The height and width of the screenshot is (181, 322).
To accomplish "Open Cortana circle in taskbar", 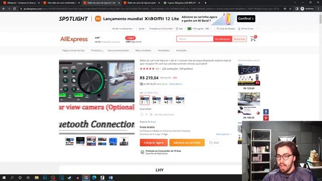I will 20,177.
